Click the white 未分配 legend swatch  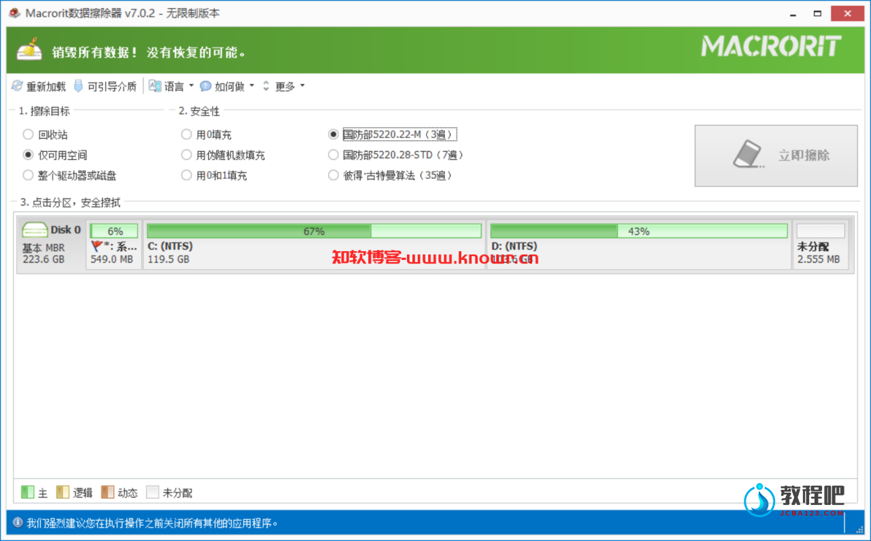[152, 492]
